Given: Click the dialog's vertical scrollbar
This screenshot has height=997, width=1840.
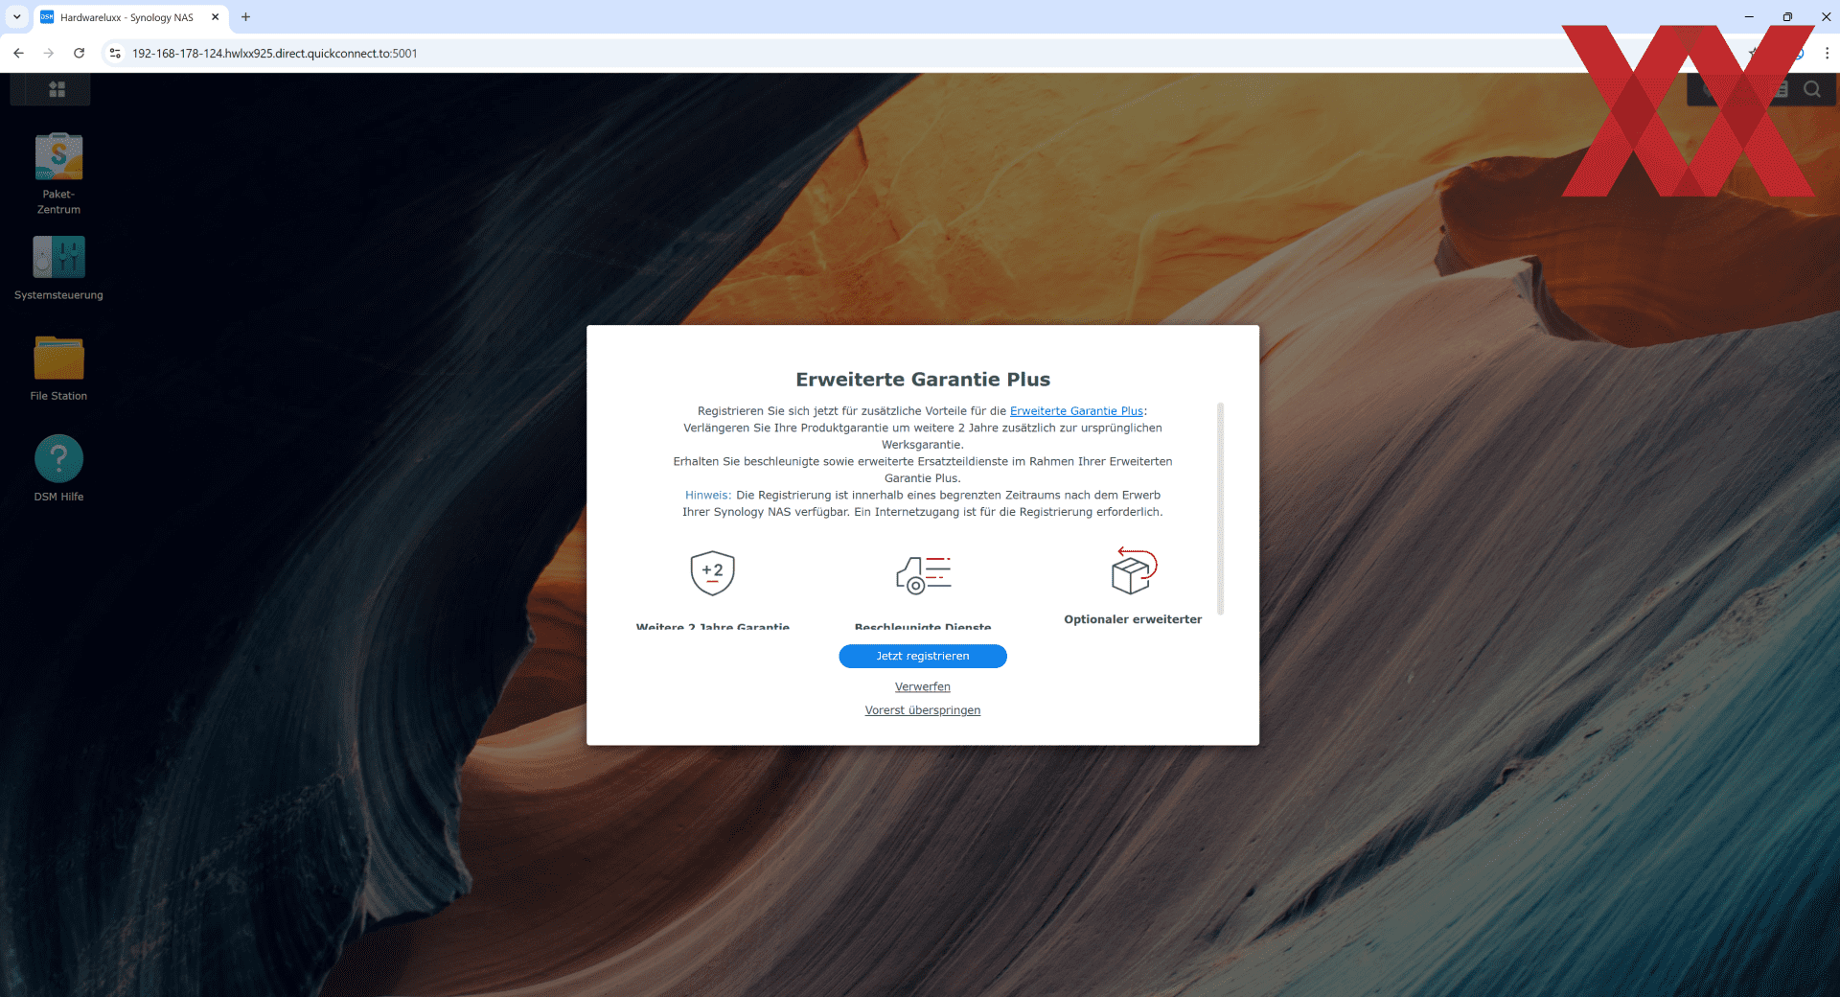Looking at the screenshot, I should (x=1220, y=508).
